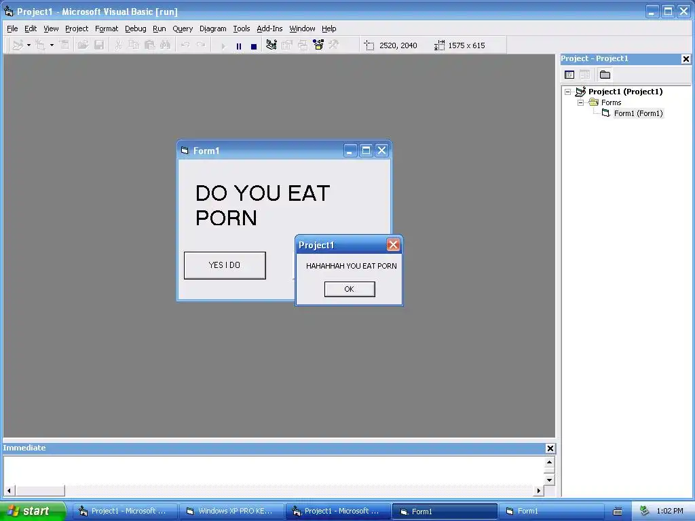Close the Immediate window panel
The image size is (695, 521).
pos(550,448)
